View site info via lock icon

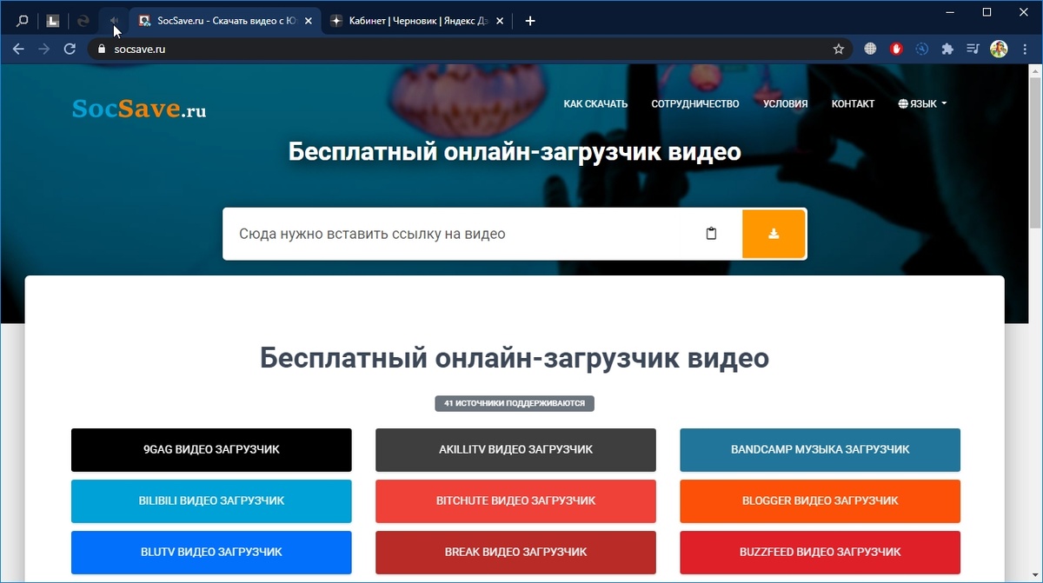pyautogui.click(x=103, y=50)
